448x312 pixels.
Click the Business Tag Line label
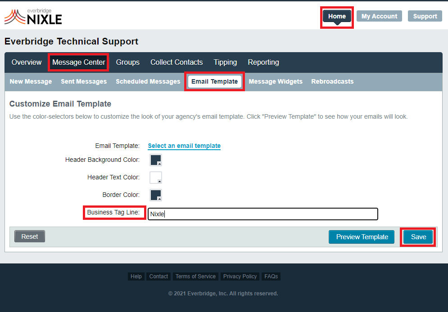pyautogui.click(x=113, y=212)
